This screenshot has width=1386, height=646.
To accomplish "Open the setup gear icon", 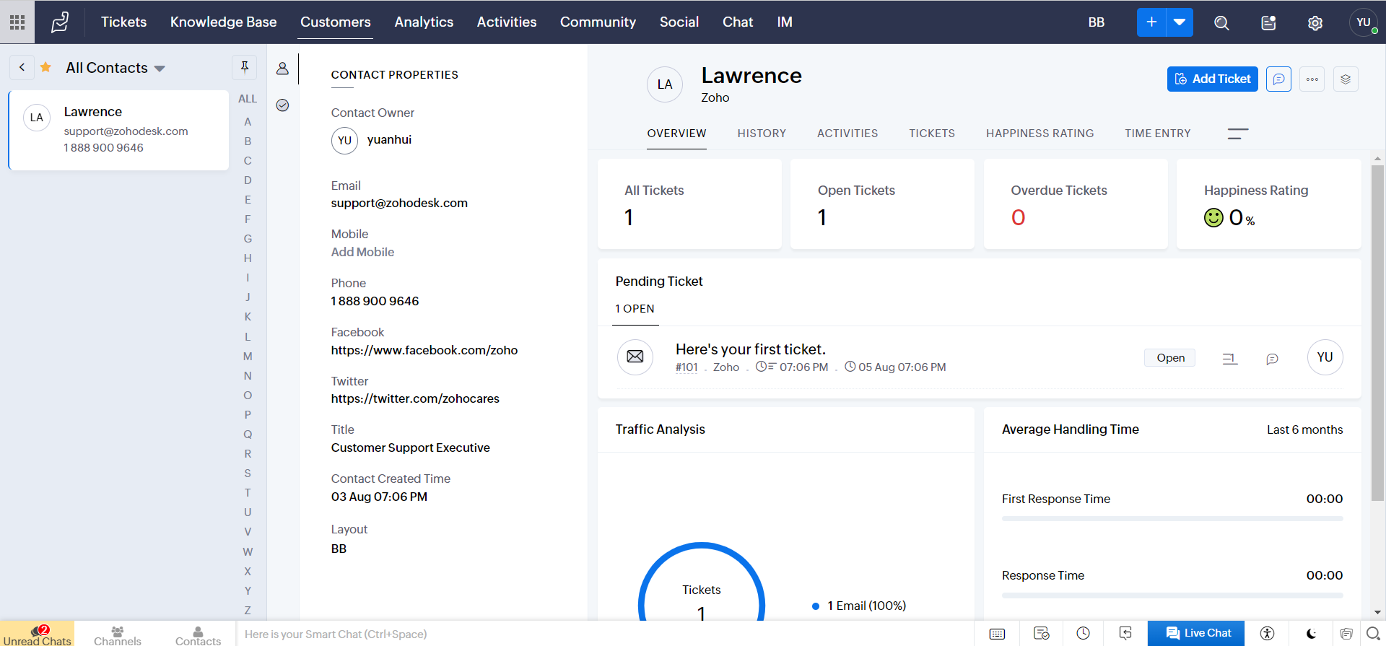I will pos(1315,22).
